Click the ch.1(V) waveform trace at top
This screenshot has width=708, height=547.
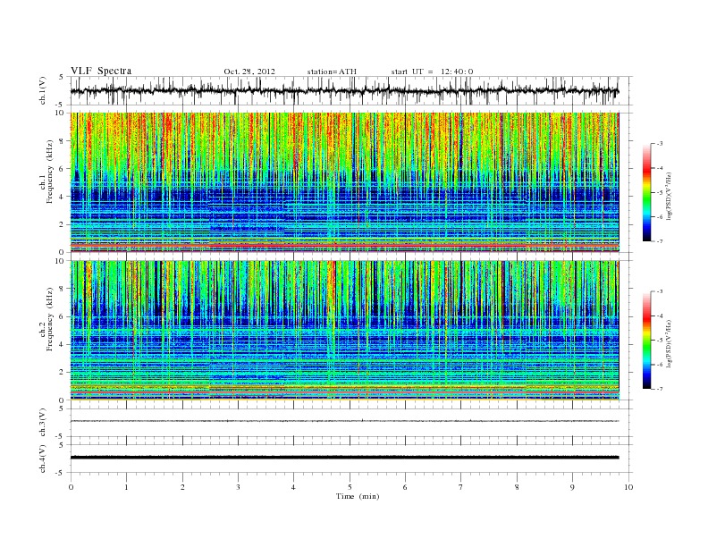click(344, 90)
